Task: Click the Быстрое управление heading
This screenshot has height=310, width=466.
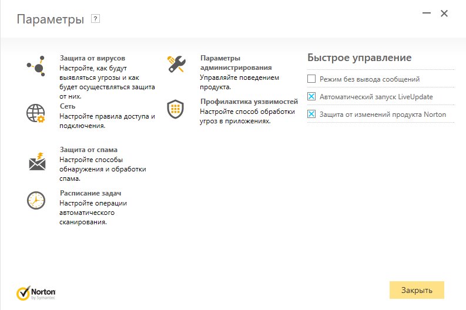Action: pyautogui.click(x=359, y=58)
